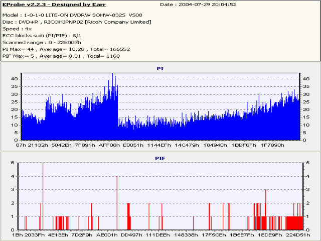Image resolution: width=321 pixels, height=241 pixels.
Task: Select PI axis label "1144EFh"
Action: tap(159, 145)
